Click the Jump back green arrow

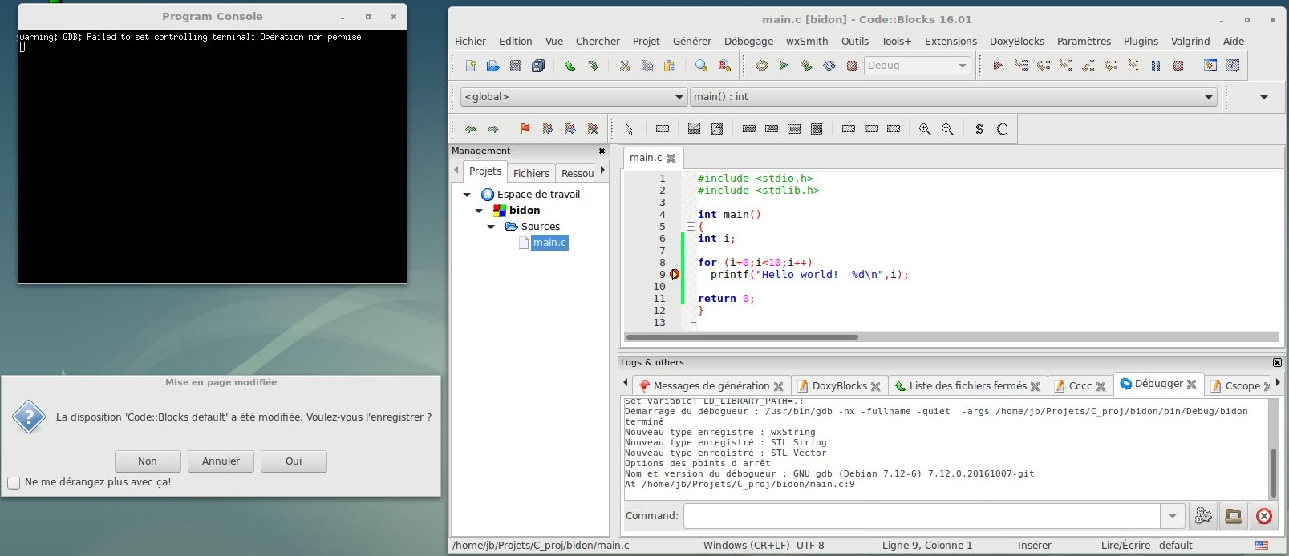(471, 129)
